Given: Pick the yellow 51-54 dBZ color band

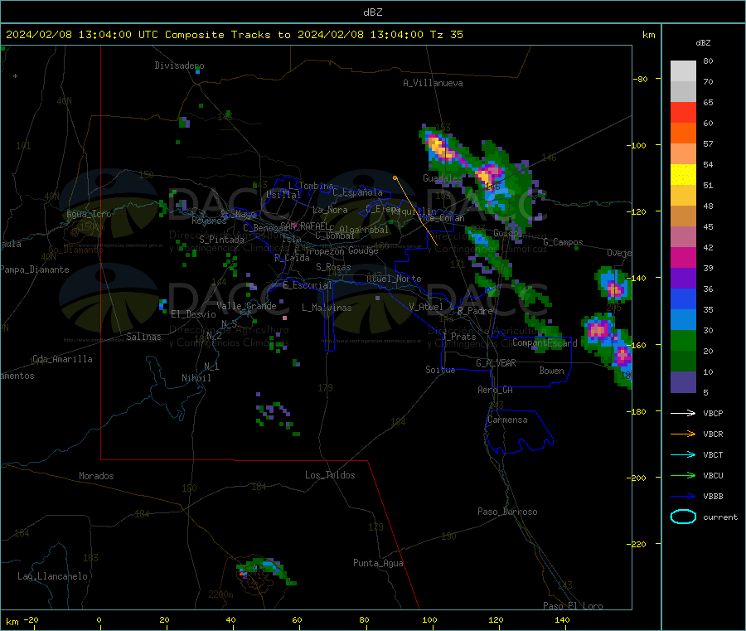Looking at the screenshot, I should pyautogui.click(x=683, y=175).
